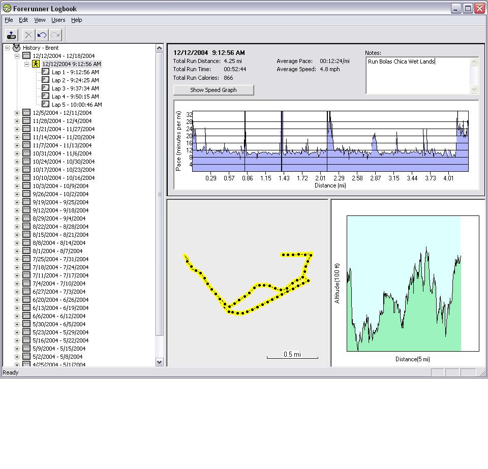Click the lap icon beside Lap 1
The height and width of the screenshot is (469, 488).
[x=45, y=72]
